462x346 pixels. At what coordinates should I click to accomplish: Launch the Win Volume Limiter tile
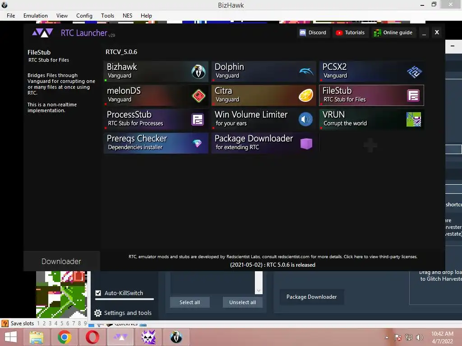(x=263, y=119)
